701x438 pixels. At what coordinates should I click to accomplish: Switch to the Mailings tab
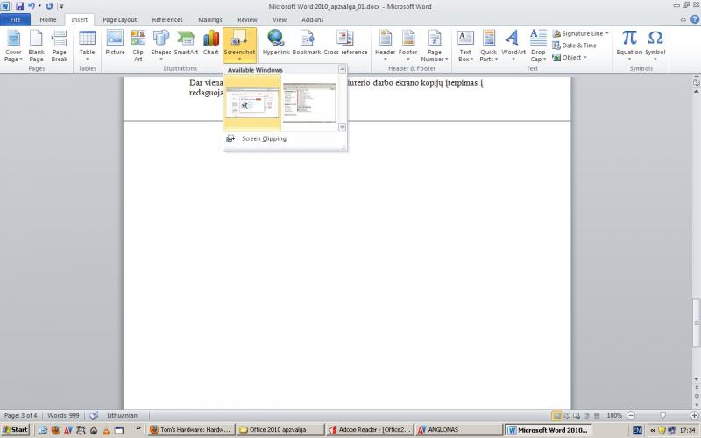210,19
